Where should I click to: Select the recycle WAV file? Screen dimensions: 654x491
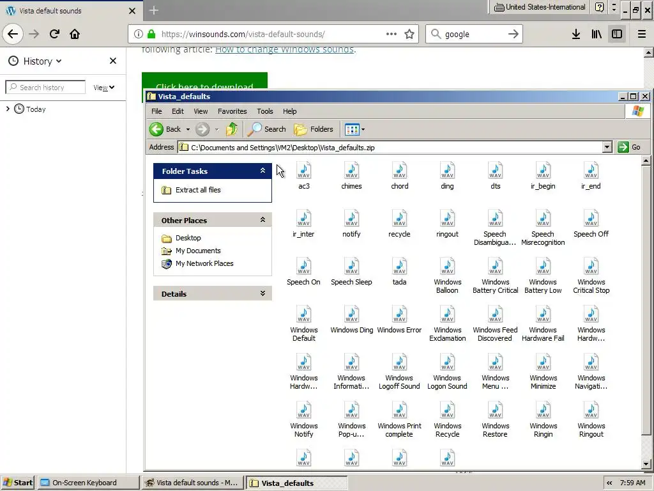click(400, 223)
